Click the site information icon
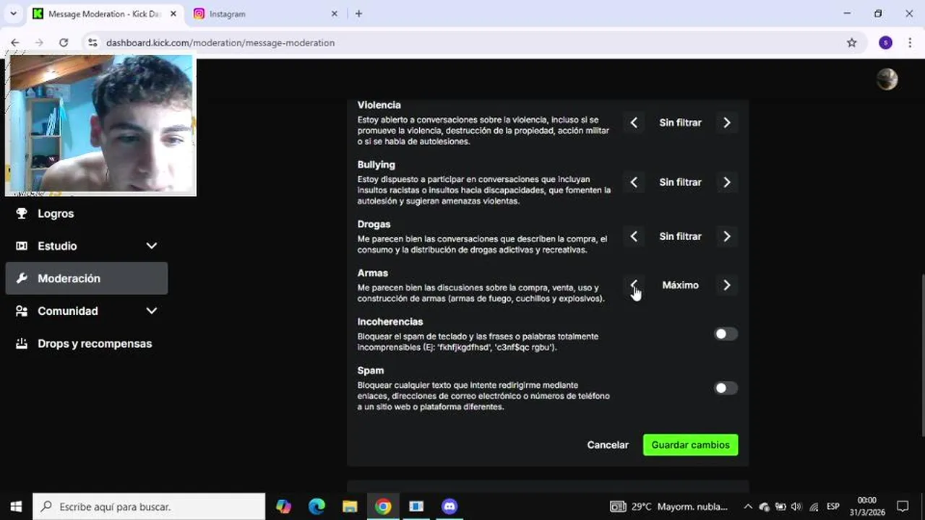 92,43
